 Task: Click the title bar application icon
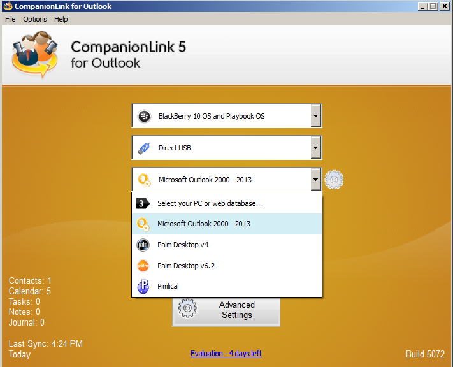[x=8, y=6]
